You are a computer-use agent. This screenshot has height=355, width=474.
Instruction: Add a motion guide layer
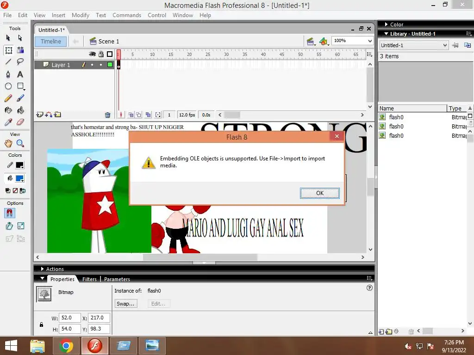pyautogui.click(x=48, y=115)
